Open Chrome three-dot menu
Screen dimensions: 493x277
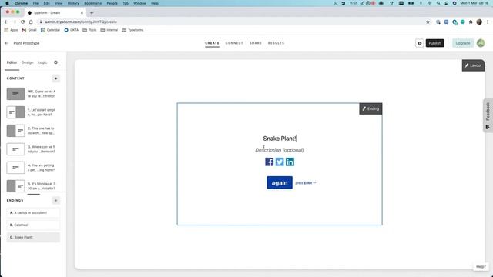[488, 22]
